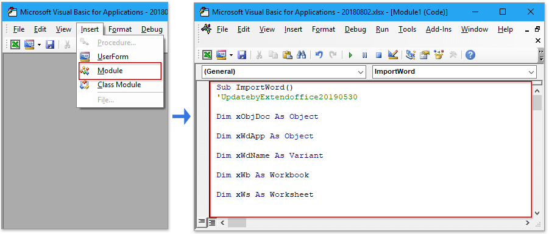Click the blue Help question mark icon
The image size is (549, 234).
(470, 55)
